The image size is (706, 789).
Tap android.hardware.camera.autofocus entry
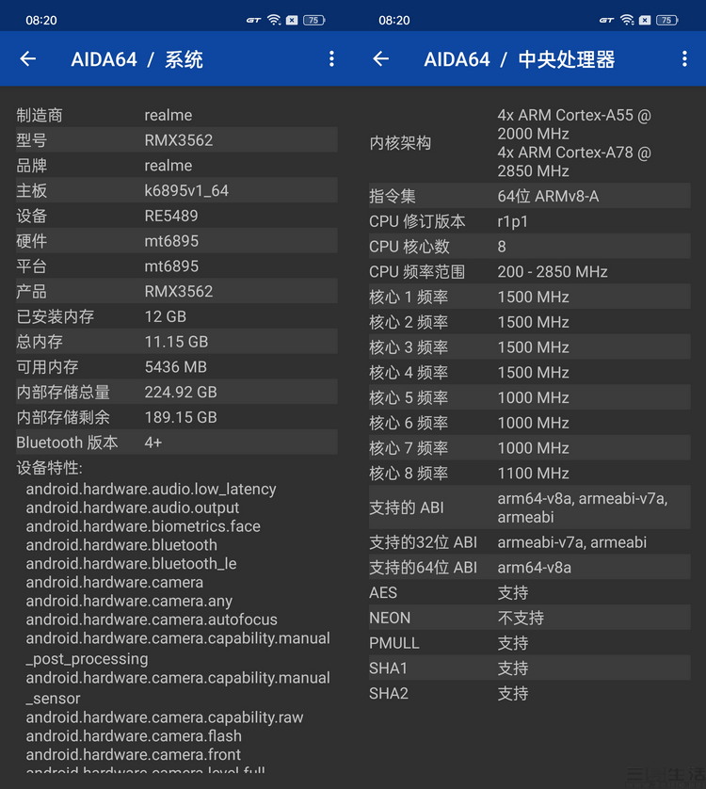coord(152,619)
